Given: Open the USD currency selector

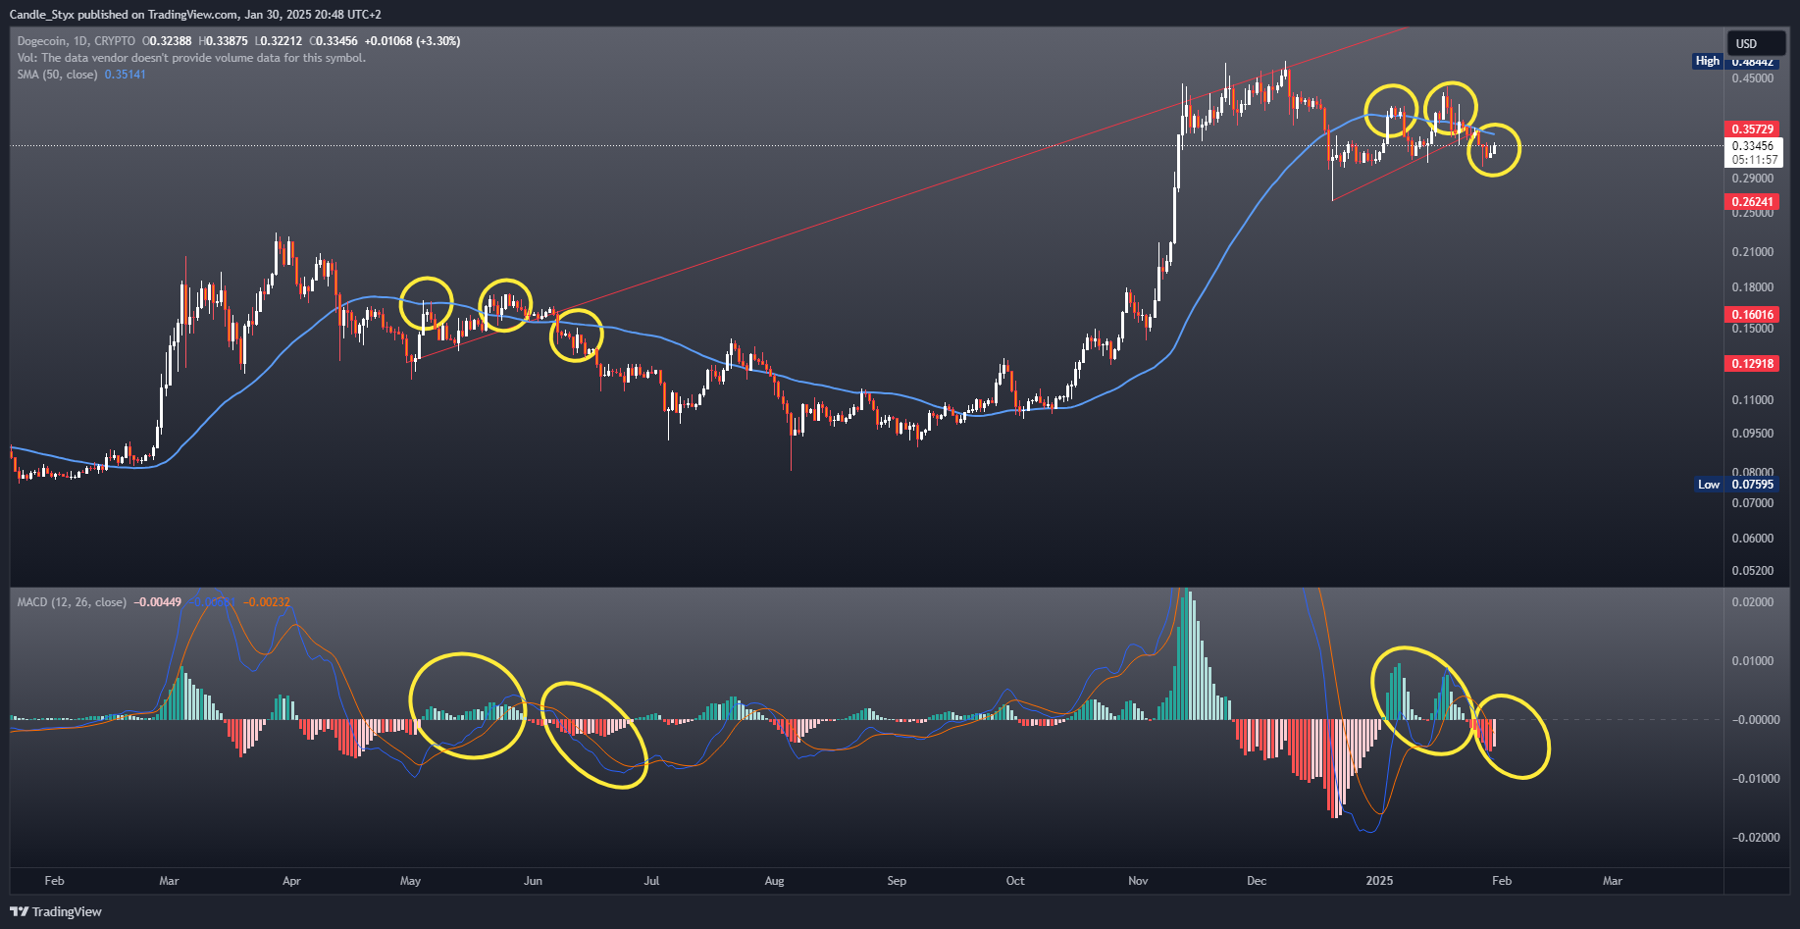Looking at the screenshot, I should (1754, 43).
